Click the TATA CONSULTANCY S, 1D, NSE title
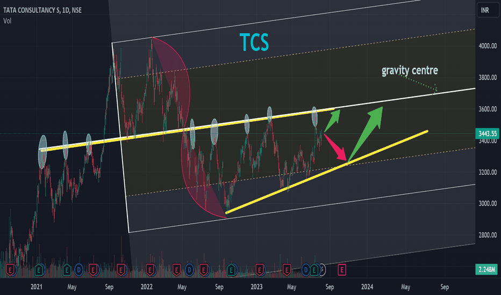501x295 pixels. (42, 10)
